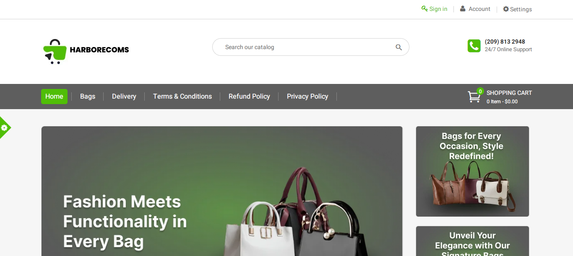The width and height of the screenshot is (573, 256).
Task: Click the Account user icon
Action: (x=463, y=8)
